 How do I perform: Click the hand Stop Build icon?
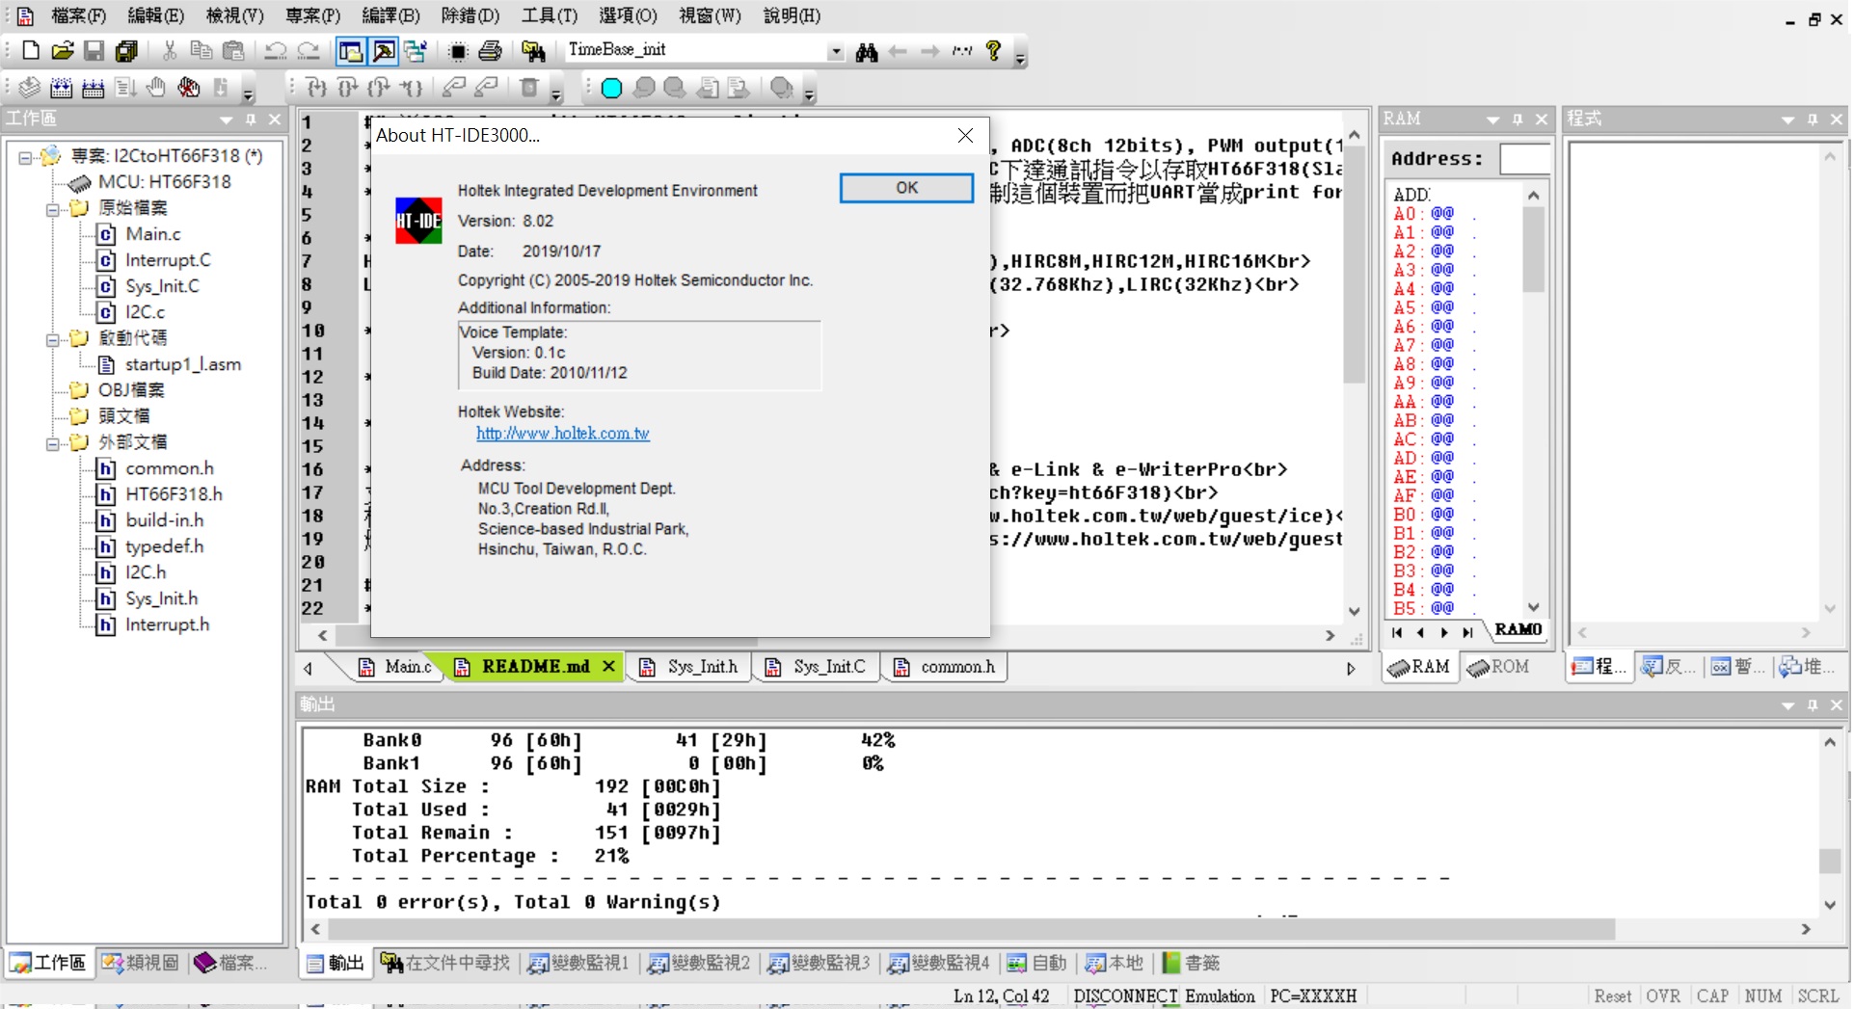pos(156,89)
